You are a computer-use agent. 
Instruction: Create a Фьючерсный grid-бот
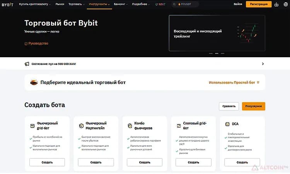tap(47, 162)
